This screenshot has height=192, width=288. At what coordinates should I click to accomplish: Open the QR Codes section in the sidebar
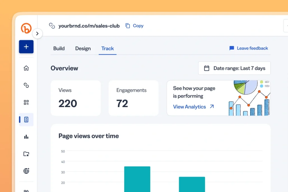coord(26,102)
